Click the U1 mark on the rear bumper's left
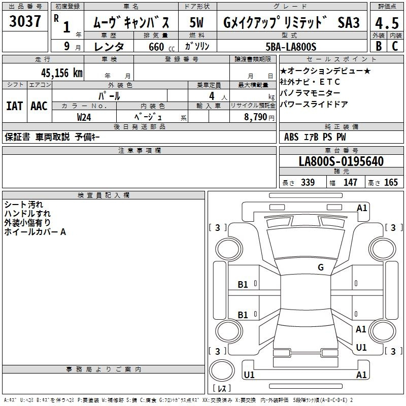The width and height of the screenshot is (406, 406). tap(249, 375)
